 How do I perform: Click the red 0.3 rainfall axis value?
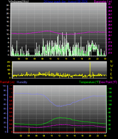click(11, 120)
